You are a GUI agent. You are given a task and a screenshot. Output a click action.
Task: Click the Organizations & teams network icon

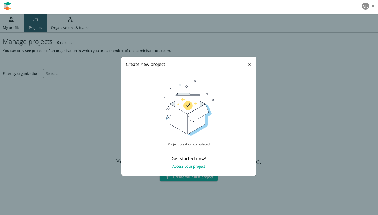pyautogui.click(x=70, y=19)
